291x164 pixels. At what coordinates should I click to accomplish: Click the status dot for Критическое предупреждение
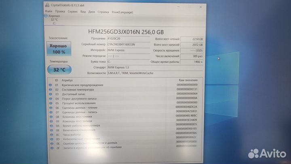pyautogui.click(x=50, y=85)
